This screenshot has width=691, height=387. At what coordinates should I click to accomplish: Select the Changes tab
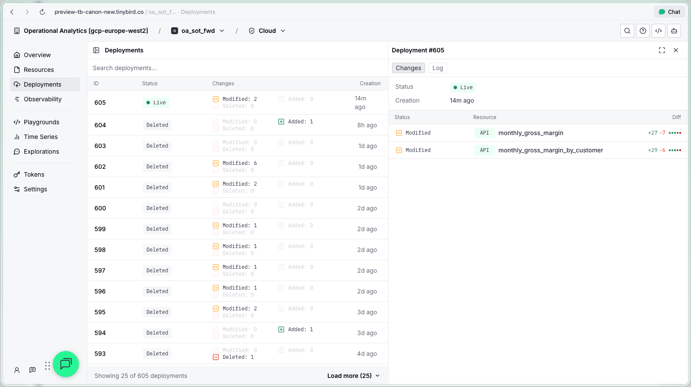click(x=408, y=68)
